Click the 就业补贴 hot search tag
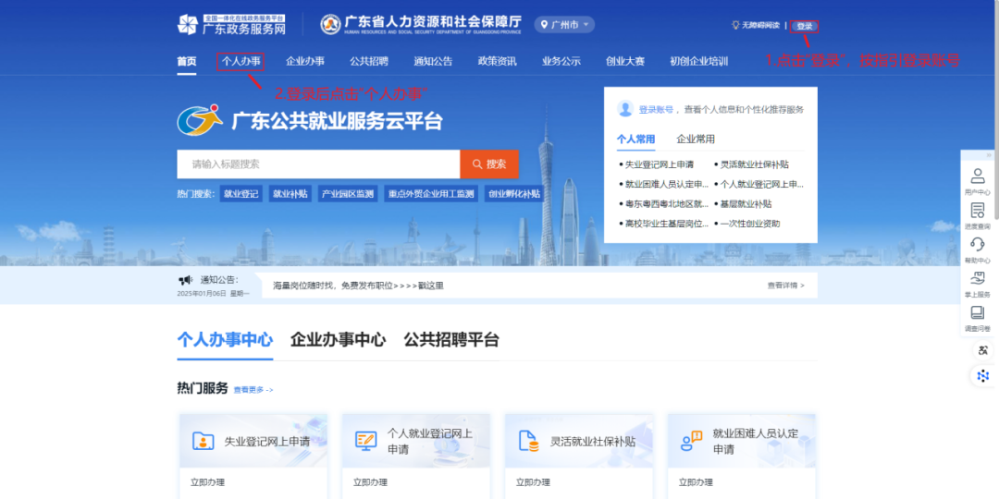The image size is (999, 499). coord(290,194)
